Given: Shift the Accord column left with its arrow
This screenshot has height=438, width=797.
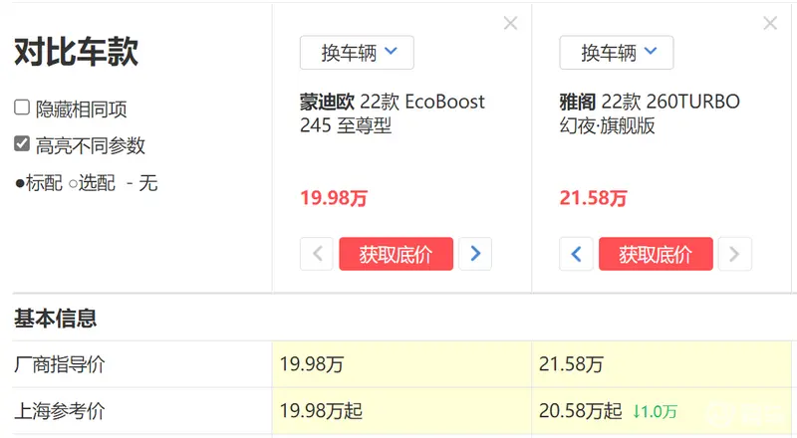Looking at the screenshot, I should point(576,254).
